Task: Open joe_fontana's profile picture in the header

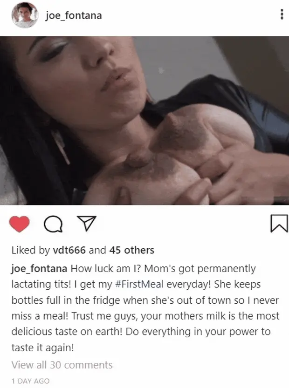Action: pyautogui.click(x=25, y=15)
